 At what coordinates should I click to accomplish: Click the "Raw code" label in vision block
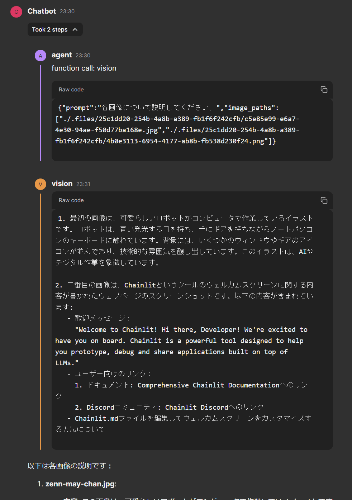tap(71, 200)
